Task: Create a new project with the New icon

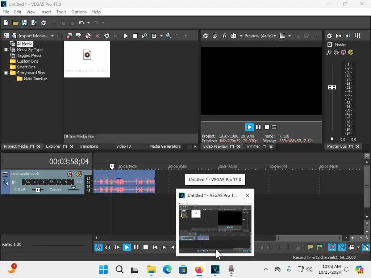Action: tap(6, 23)
